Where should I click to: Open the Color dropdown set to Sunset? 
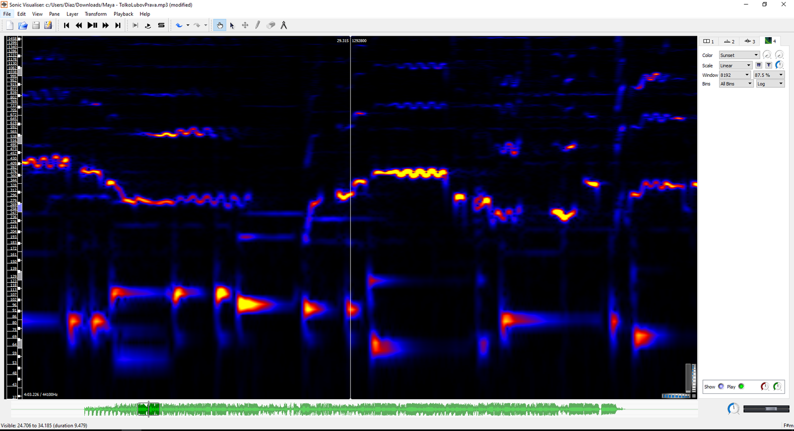pyautogui.click(x=739, y=55)
